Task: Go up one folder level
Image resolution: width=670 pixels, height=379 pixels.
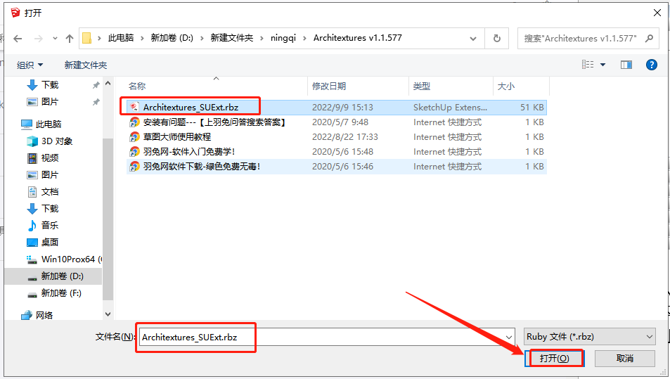Action: click(x=69, y=39)
